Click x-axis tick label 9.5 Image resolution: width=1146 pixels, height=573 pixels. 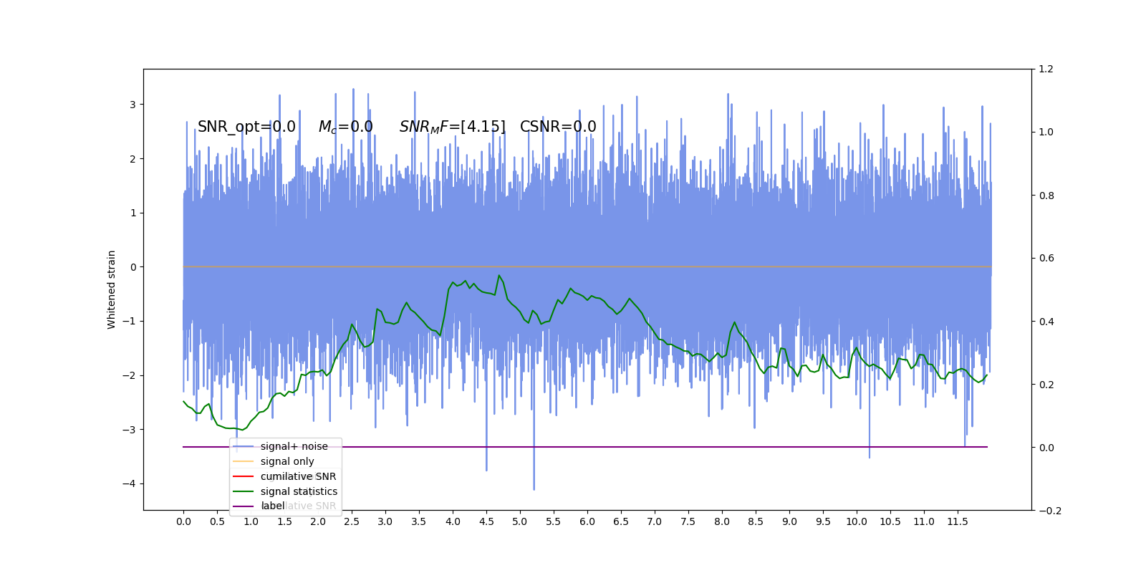pyautogui.click(x=823, y=521)
